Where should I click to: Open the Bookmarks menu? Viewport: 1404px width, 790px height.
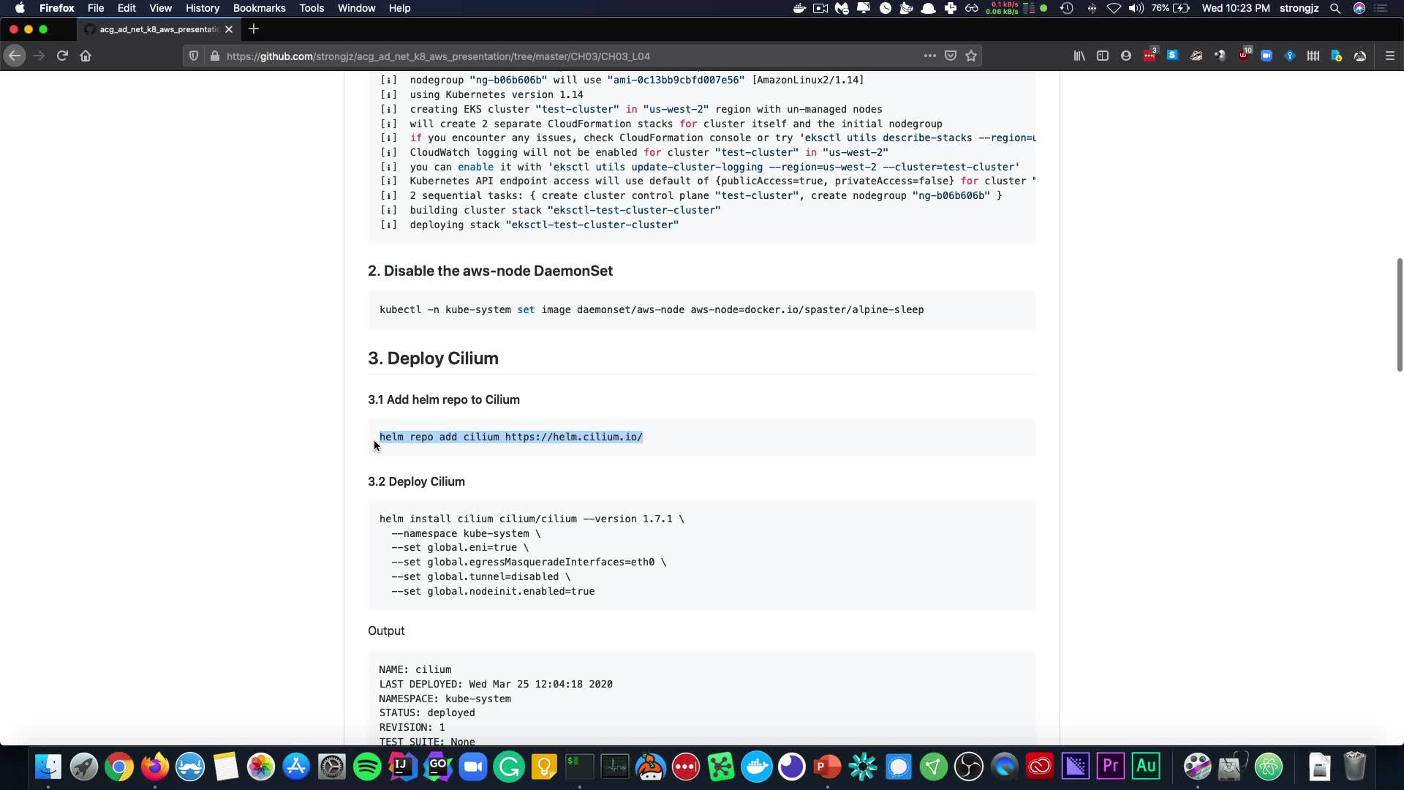pyautogui.click(x=259, y=8)
